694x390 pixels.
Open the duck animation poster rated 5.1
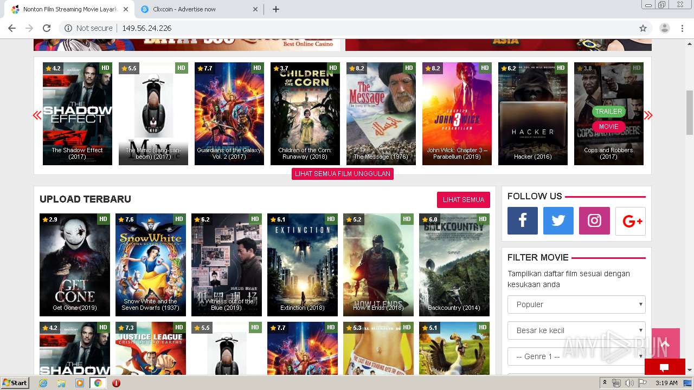point(454,348)
